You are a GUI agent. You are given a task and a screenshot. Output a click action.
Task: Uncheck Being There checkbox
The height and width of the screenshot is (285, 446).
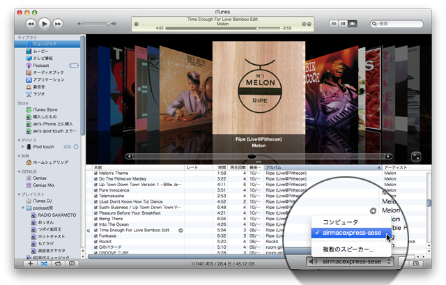pyautogui.click(x=96, y=219)
